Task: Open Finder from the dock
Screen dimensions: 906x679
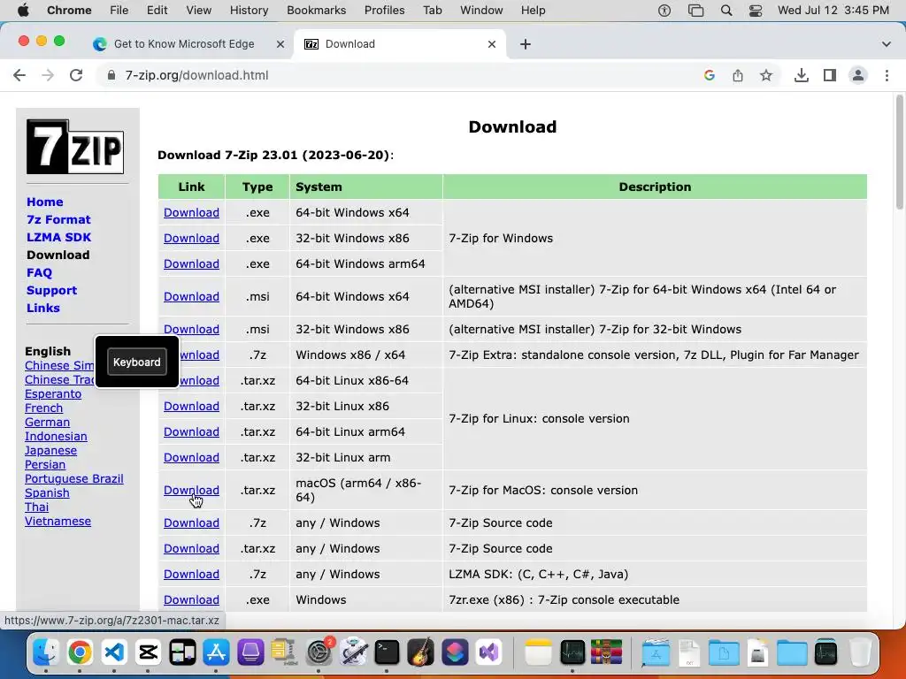Action: 46,652
